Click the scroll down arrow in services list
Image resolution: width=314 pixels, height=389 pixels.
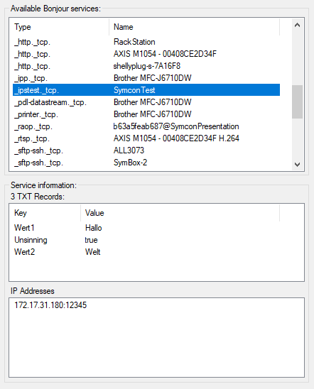[297, 164]
